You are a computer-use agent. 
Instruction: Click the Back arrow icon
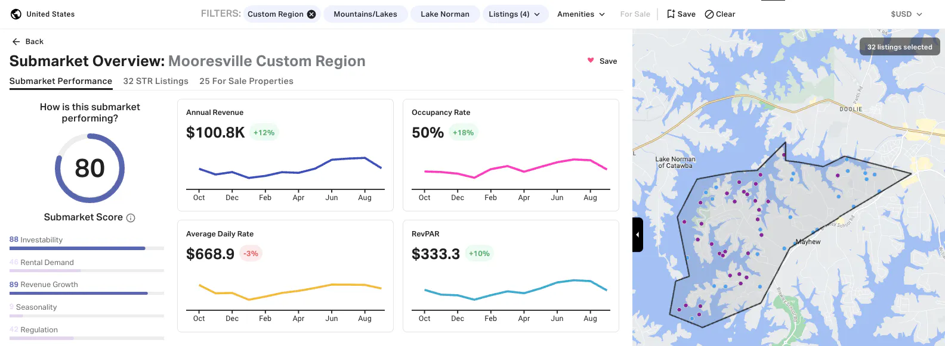pos(16,42)
